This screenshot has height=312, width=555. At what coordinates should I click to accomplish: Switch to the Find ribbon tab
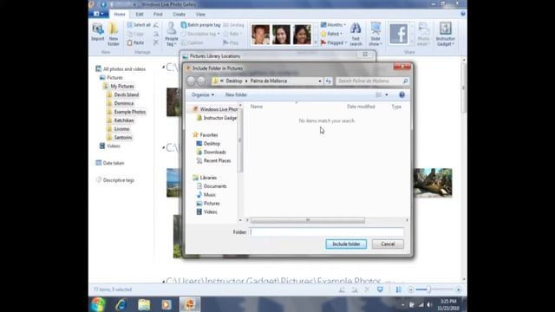(158, 14)
